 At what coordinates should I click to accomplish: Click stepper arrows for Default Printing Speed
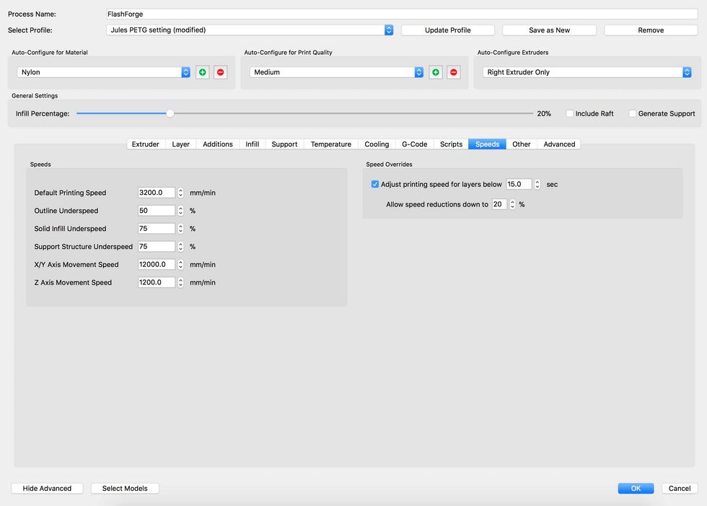[x=180, y=193]
